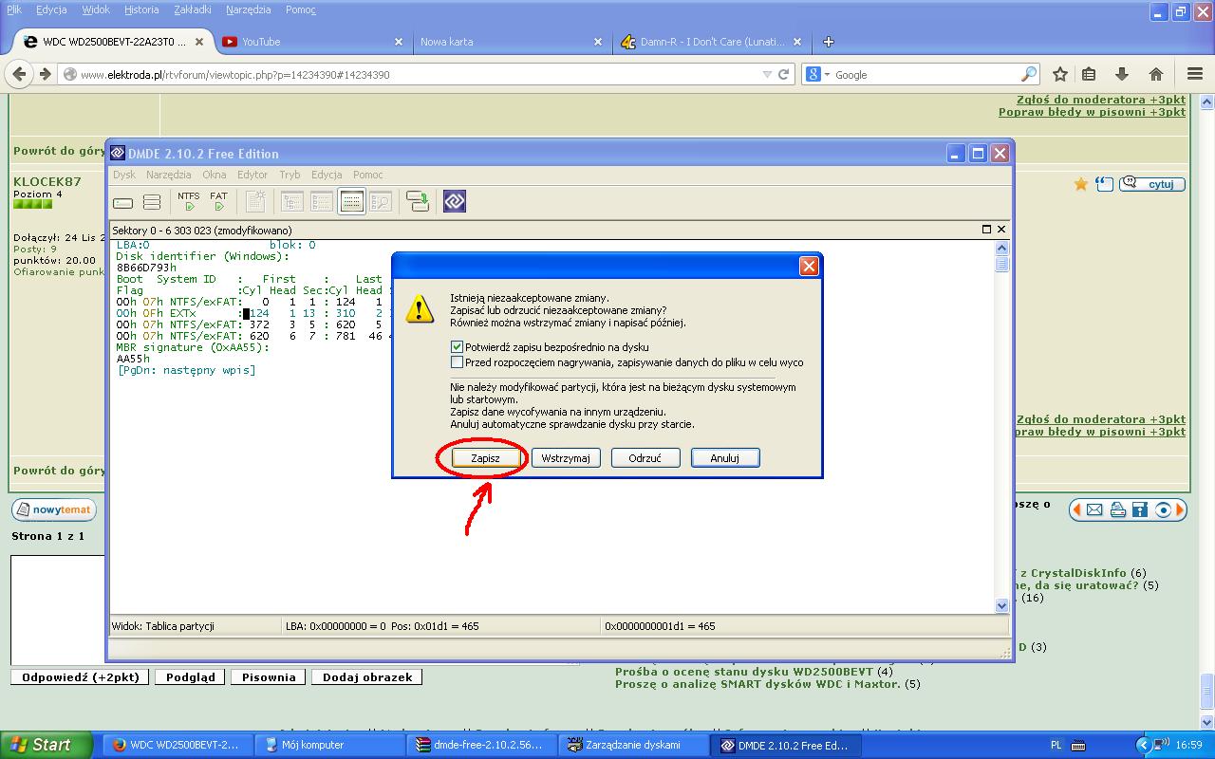Screen dimensions: 1215x759
Task: Toggle 'Potwierdź zapisu bezpośrednio na dysku' checkbox
Action: coord(457,347)
